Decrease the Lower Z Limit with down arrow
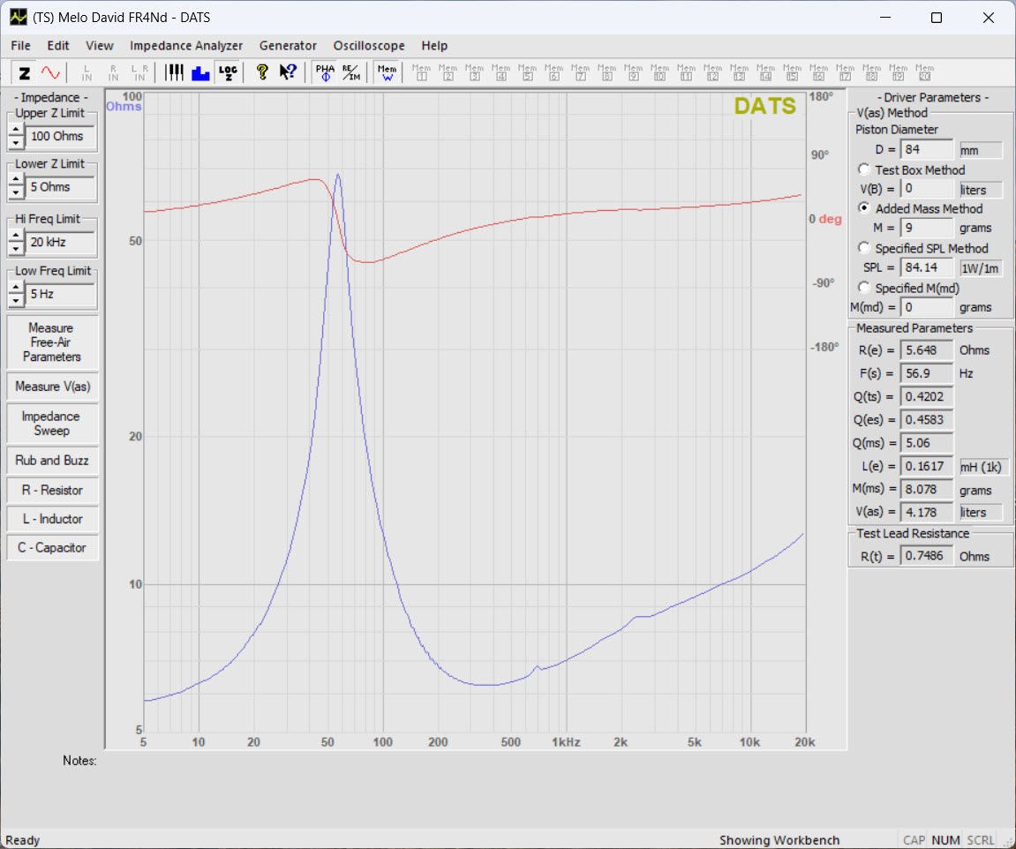The image size is (1016, 849). pyautogui.click(x=16, y=192)
